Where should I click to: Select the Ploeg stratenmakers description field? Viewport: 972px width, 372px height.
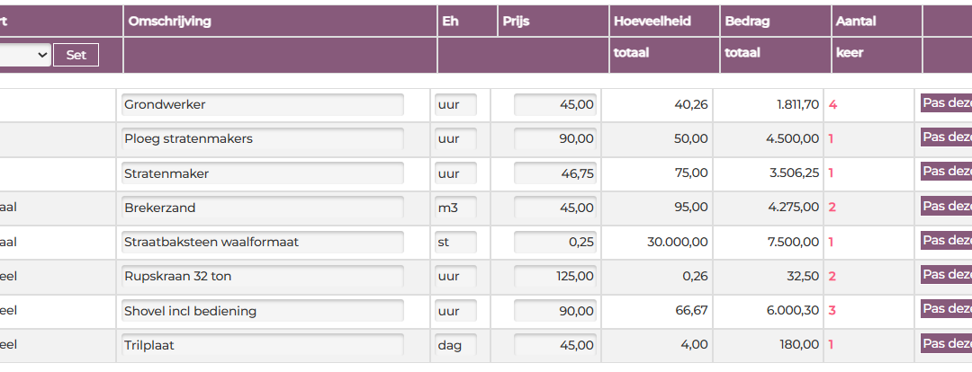click(262, 139)
